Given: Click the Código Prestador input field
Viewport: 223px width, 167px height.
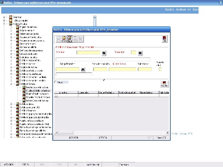Looking at the screenshot, I should 68,69.
